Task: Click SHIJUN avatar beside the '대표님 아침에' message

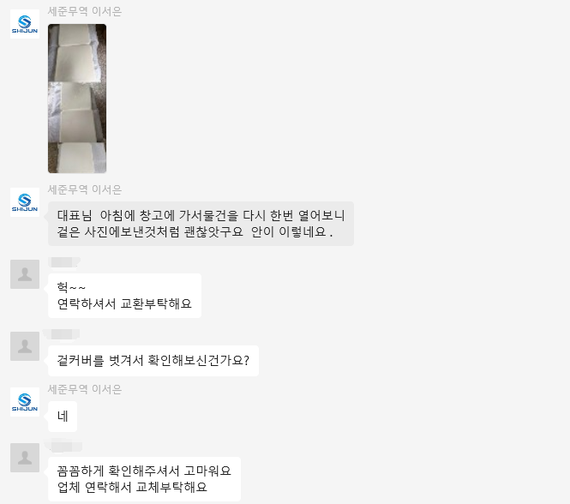Action: point(25,202)
